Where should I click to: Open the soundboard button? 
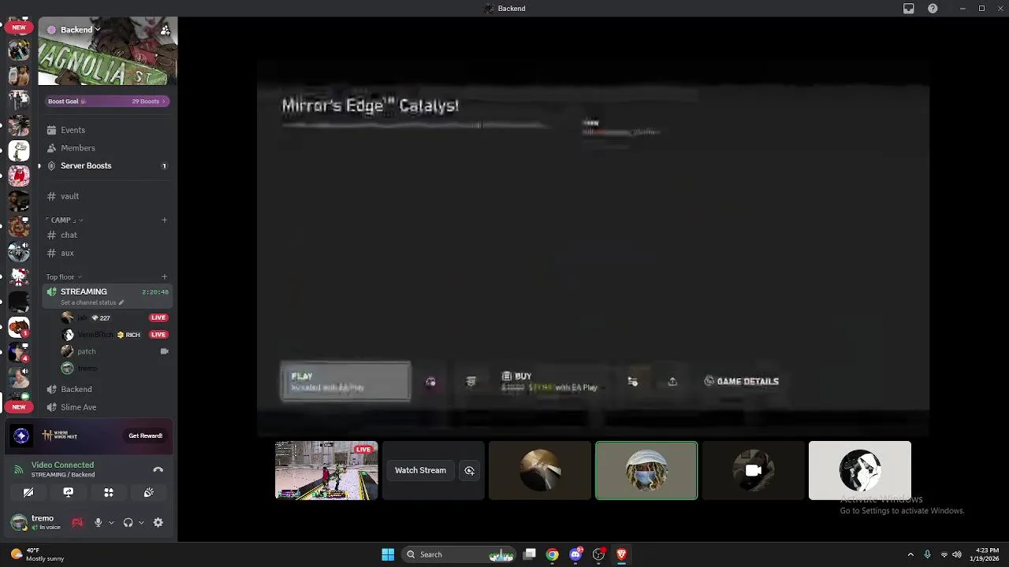click(149, 492)
